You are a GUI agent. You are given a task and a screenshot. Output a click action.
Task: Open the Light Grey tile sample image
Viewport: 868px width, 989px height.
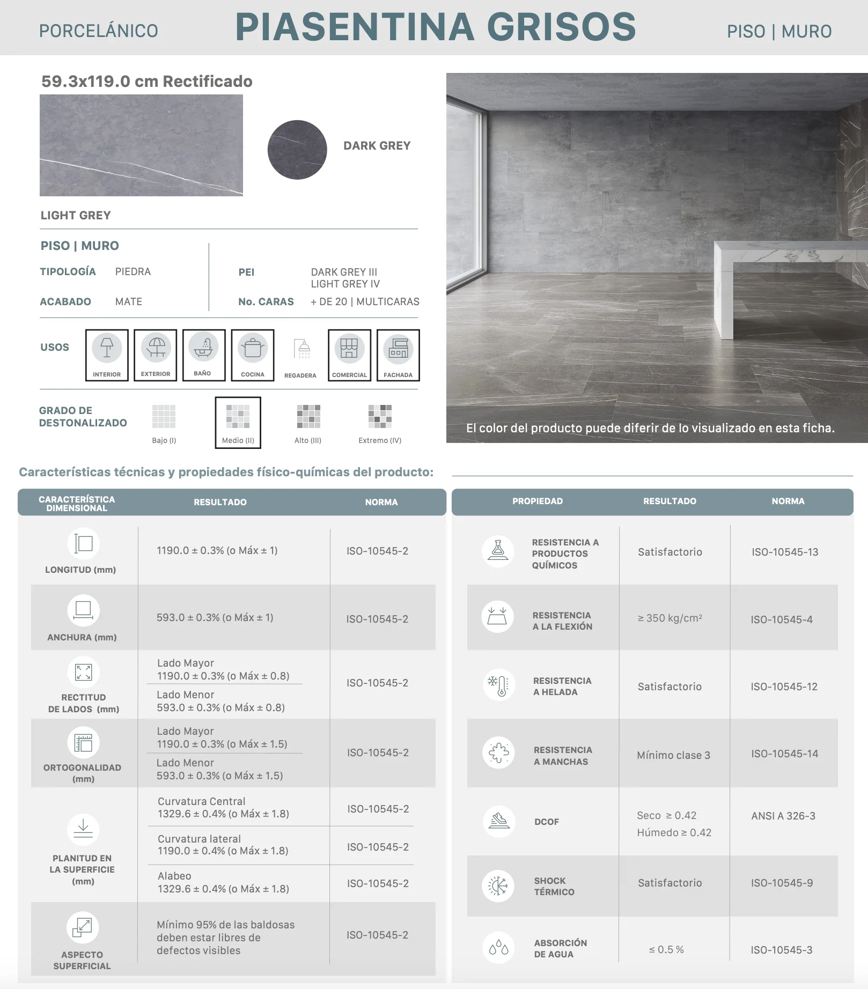tap(141, 145)
